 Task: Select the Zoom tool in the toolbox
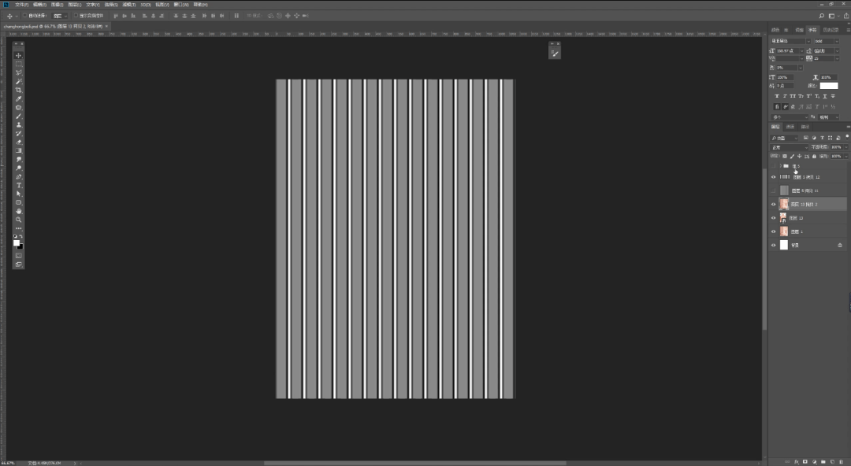(19, 220)
